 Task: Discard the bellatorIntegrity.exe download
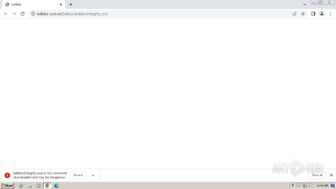click(78, 175)
